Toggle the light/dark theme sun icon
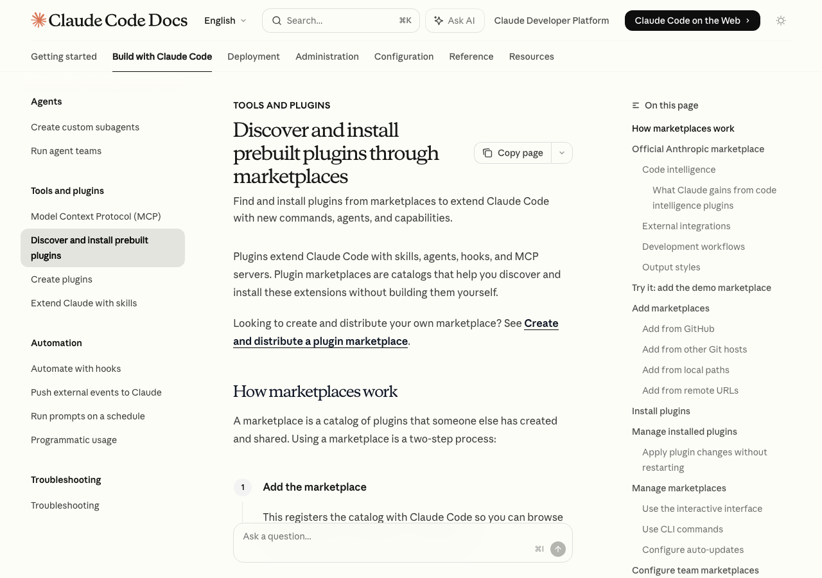This screenshot has height=578, width=822. (x=781, y=21)
